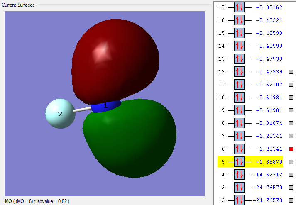This screenshot has width=296, height=205.
Task: Select the occupancy box of MO 8
Action: tap(239, 123)
